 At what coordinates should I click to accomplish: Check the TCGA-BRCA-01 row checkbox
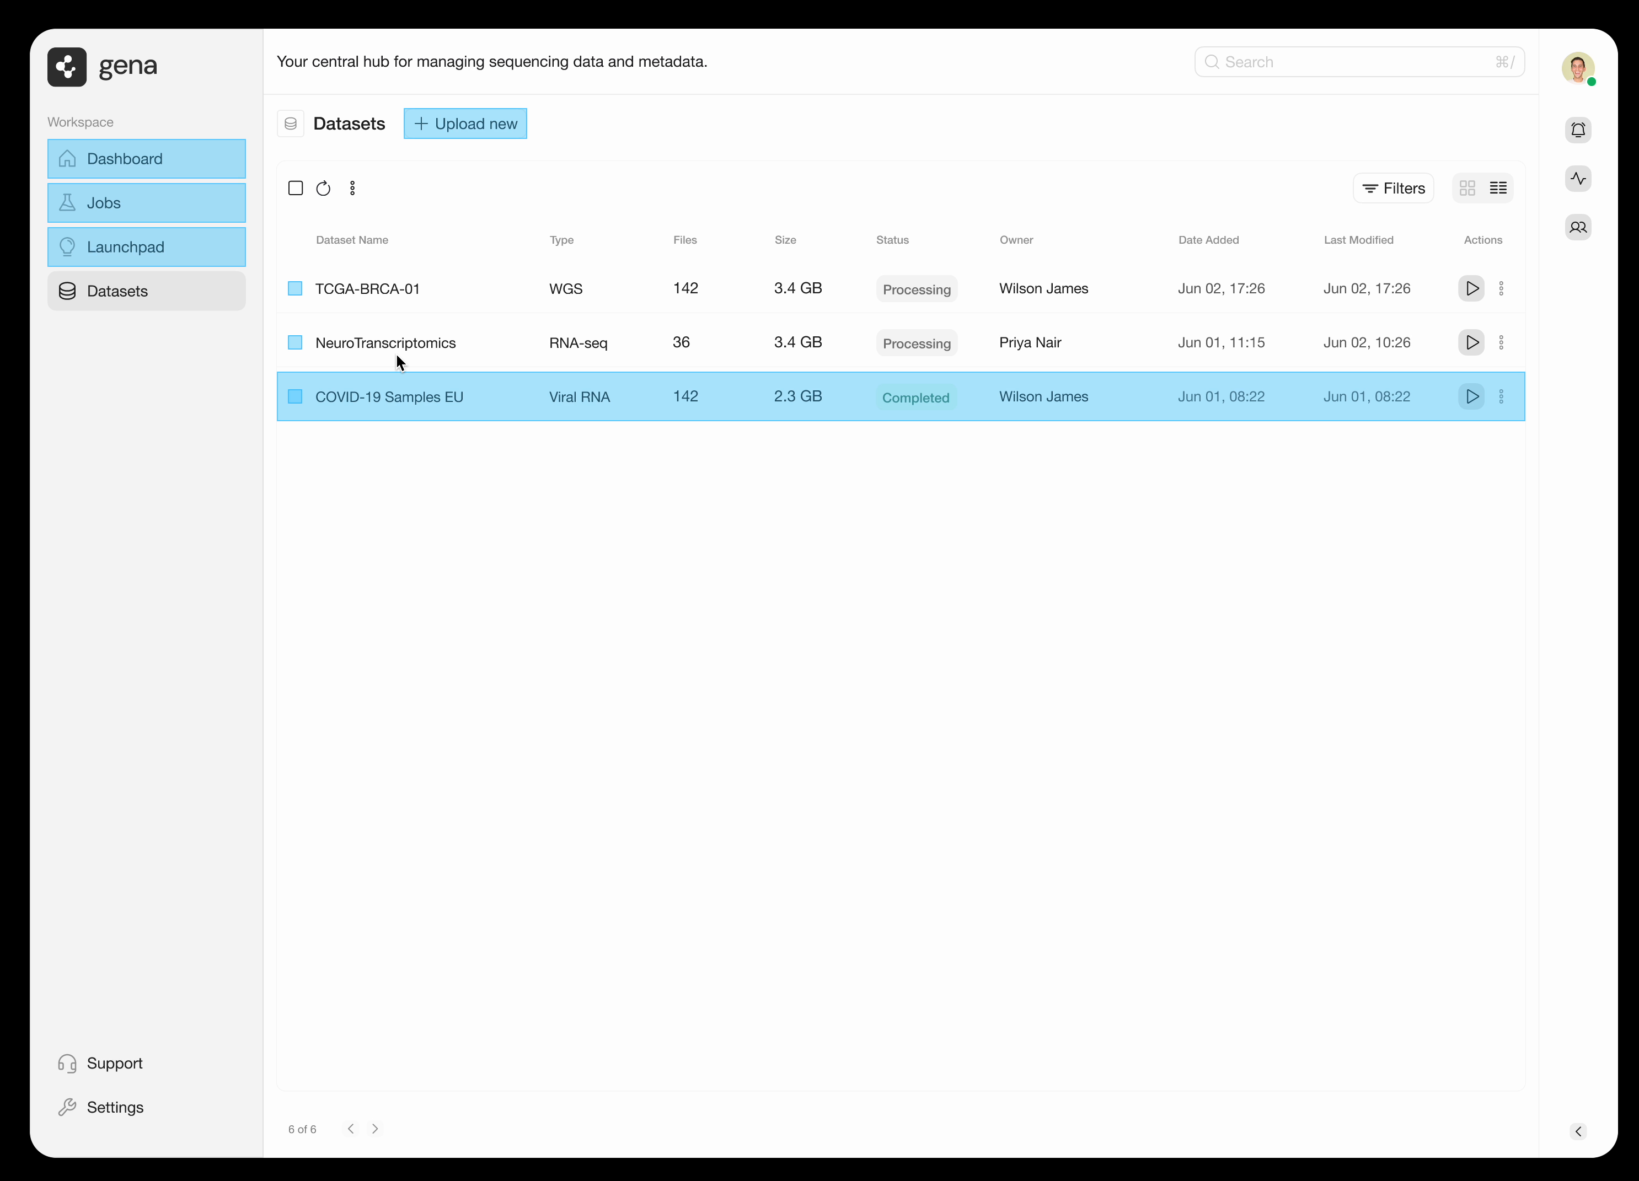(295, 288)
